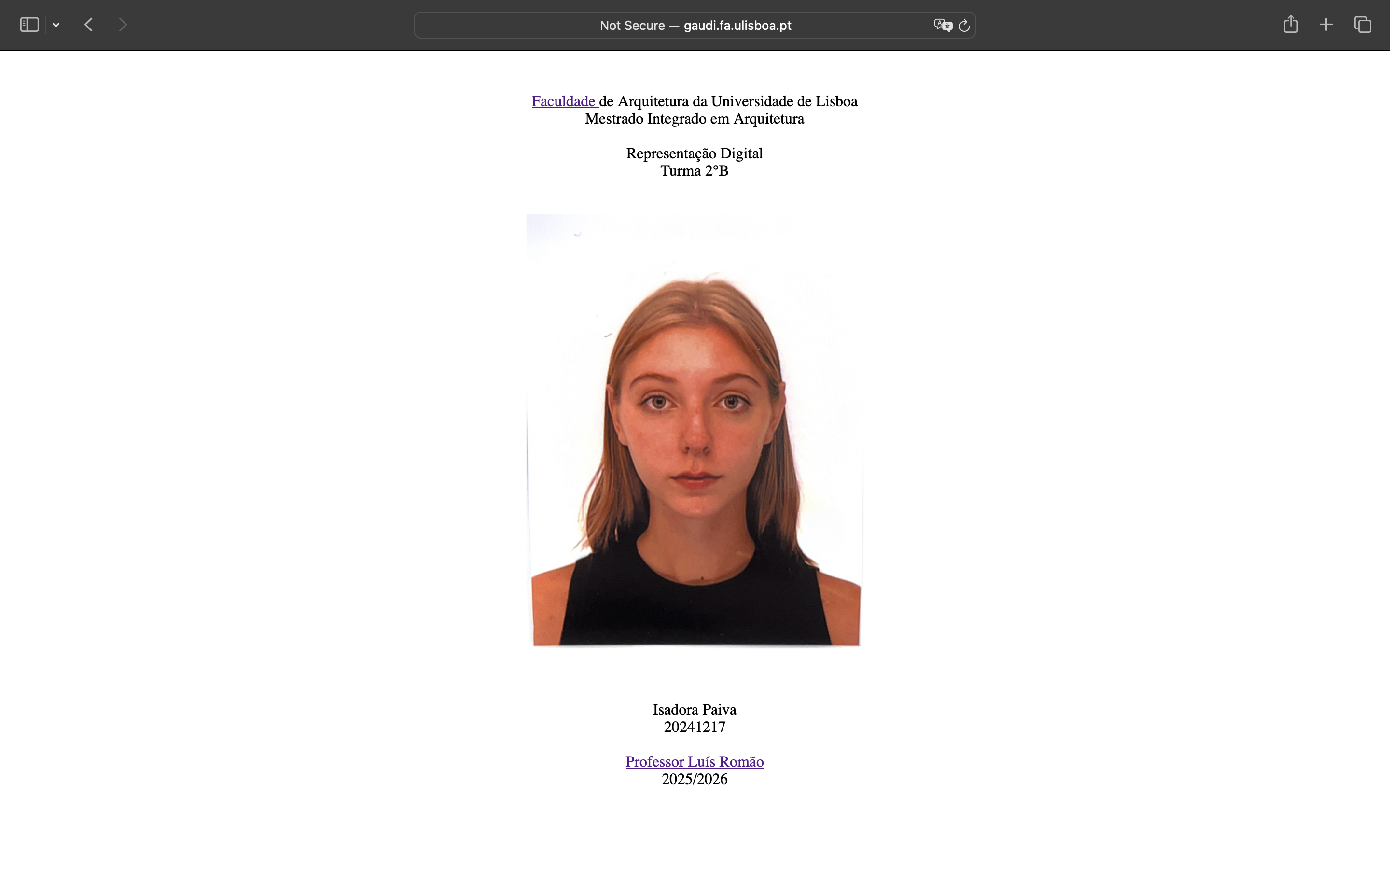Click the Turma 2°B text
1390x869 pixels.
pos(695,171)
